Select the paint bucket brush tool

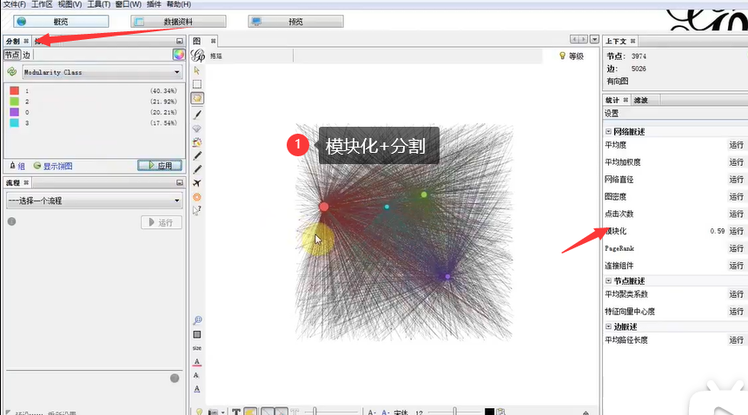[197, 142]
